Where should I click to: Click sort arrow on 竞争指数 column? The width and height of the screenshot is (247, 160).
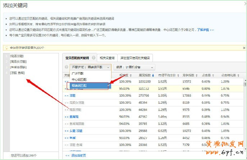[196, 75]
